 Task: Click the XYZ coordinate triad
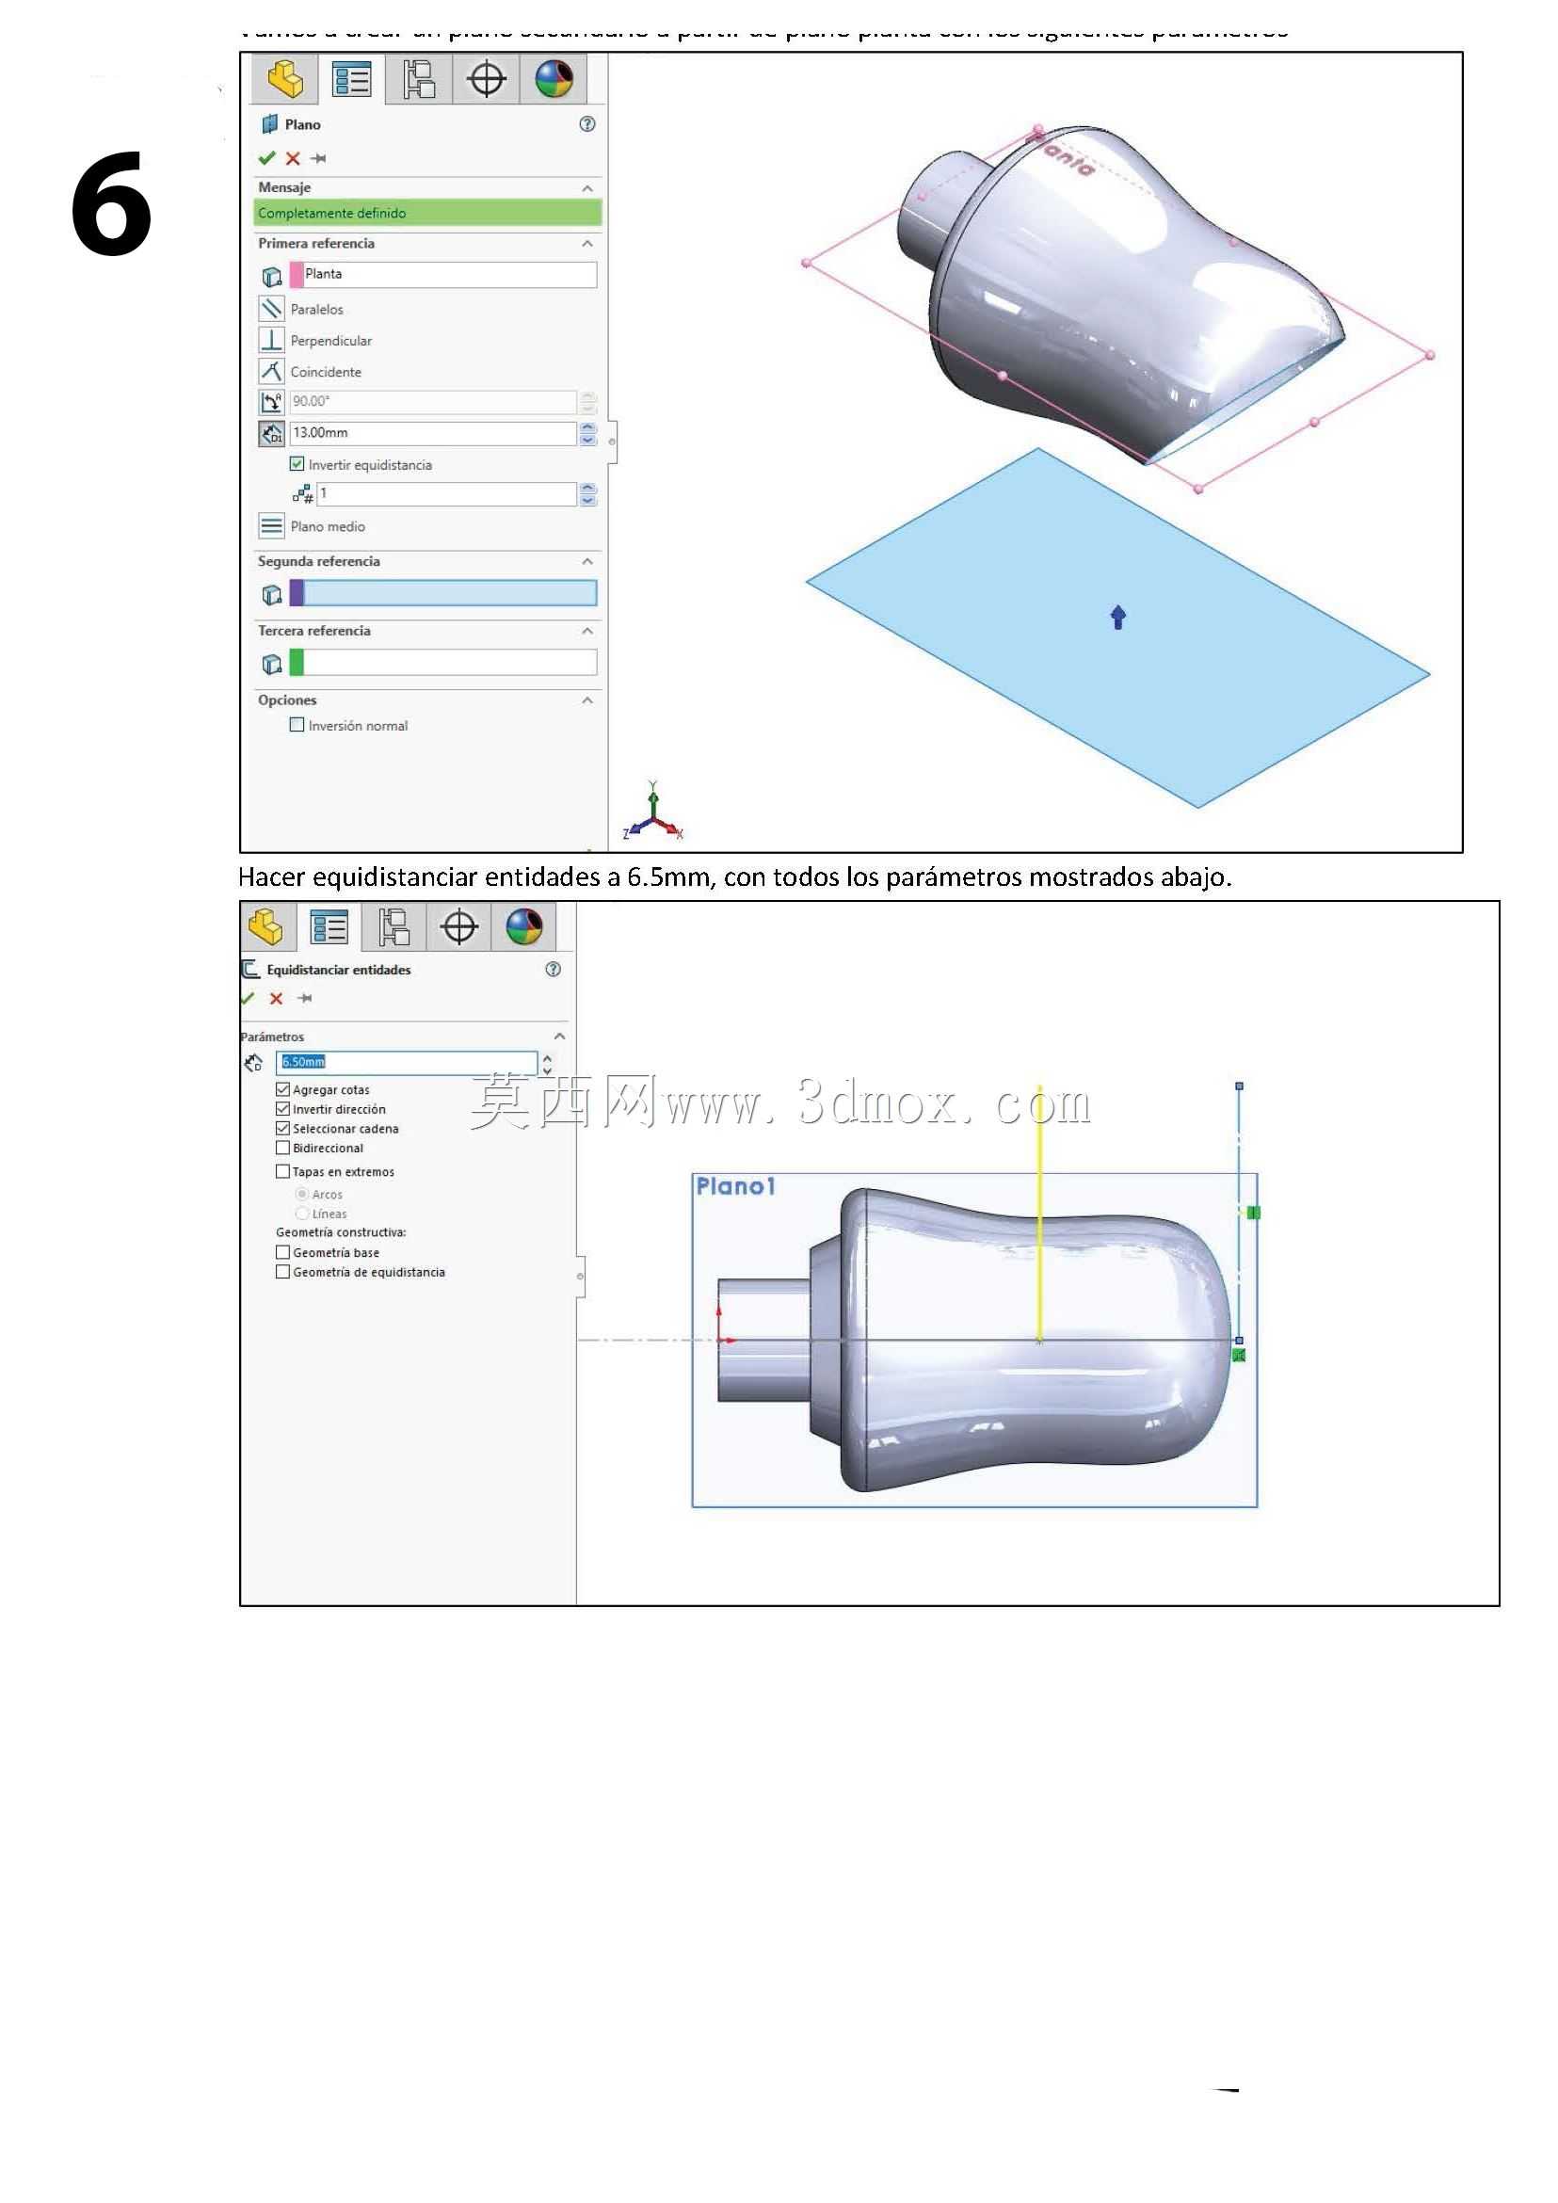coord(652,812)
